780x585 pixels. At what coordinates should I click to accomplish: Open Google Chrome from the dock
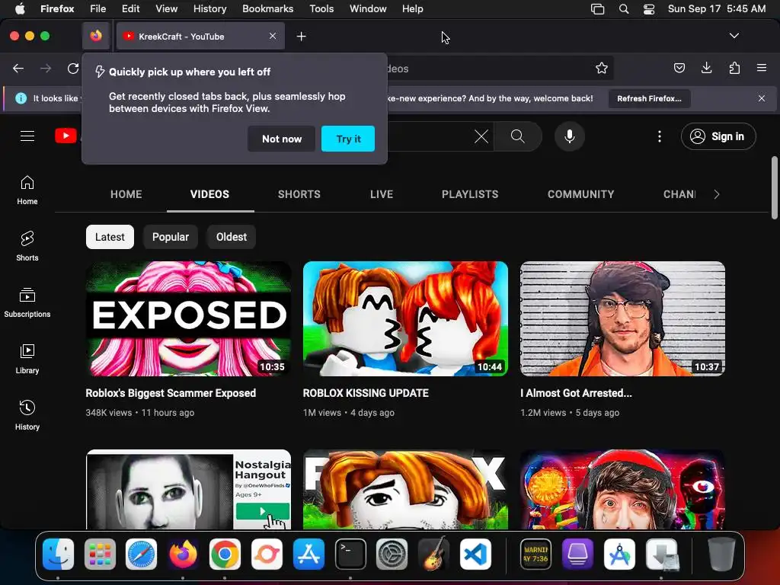[x=225, y=555]
